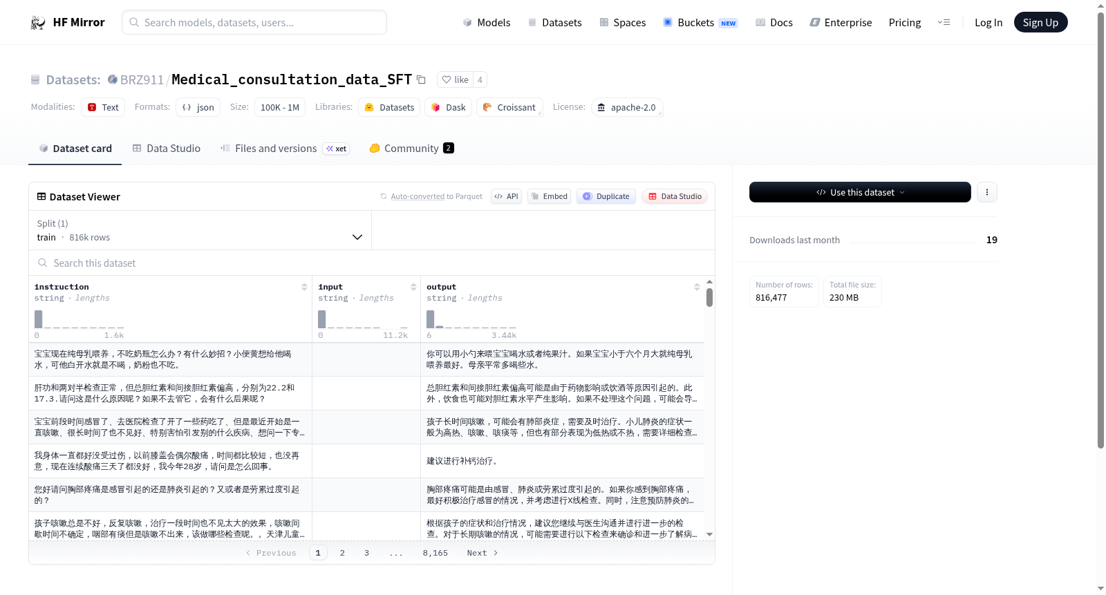
Task: Switch to Community tab
Action: (411, 149)
